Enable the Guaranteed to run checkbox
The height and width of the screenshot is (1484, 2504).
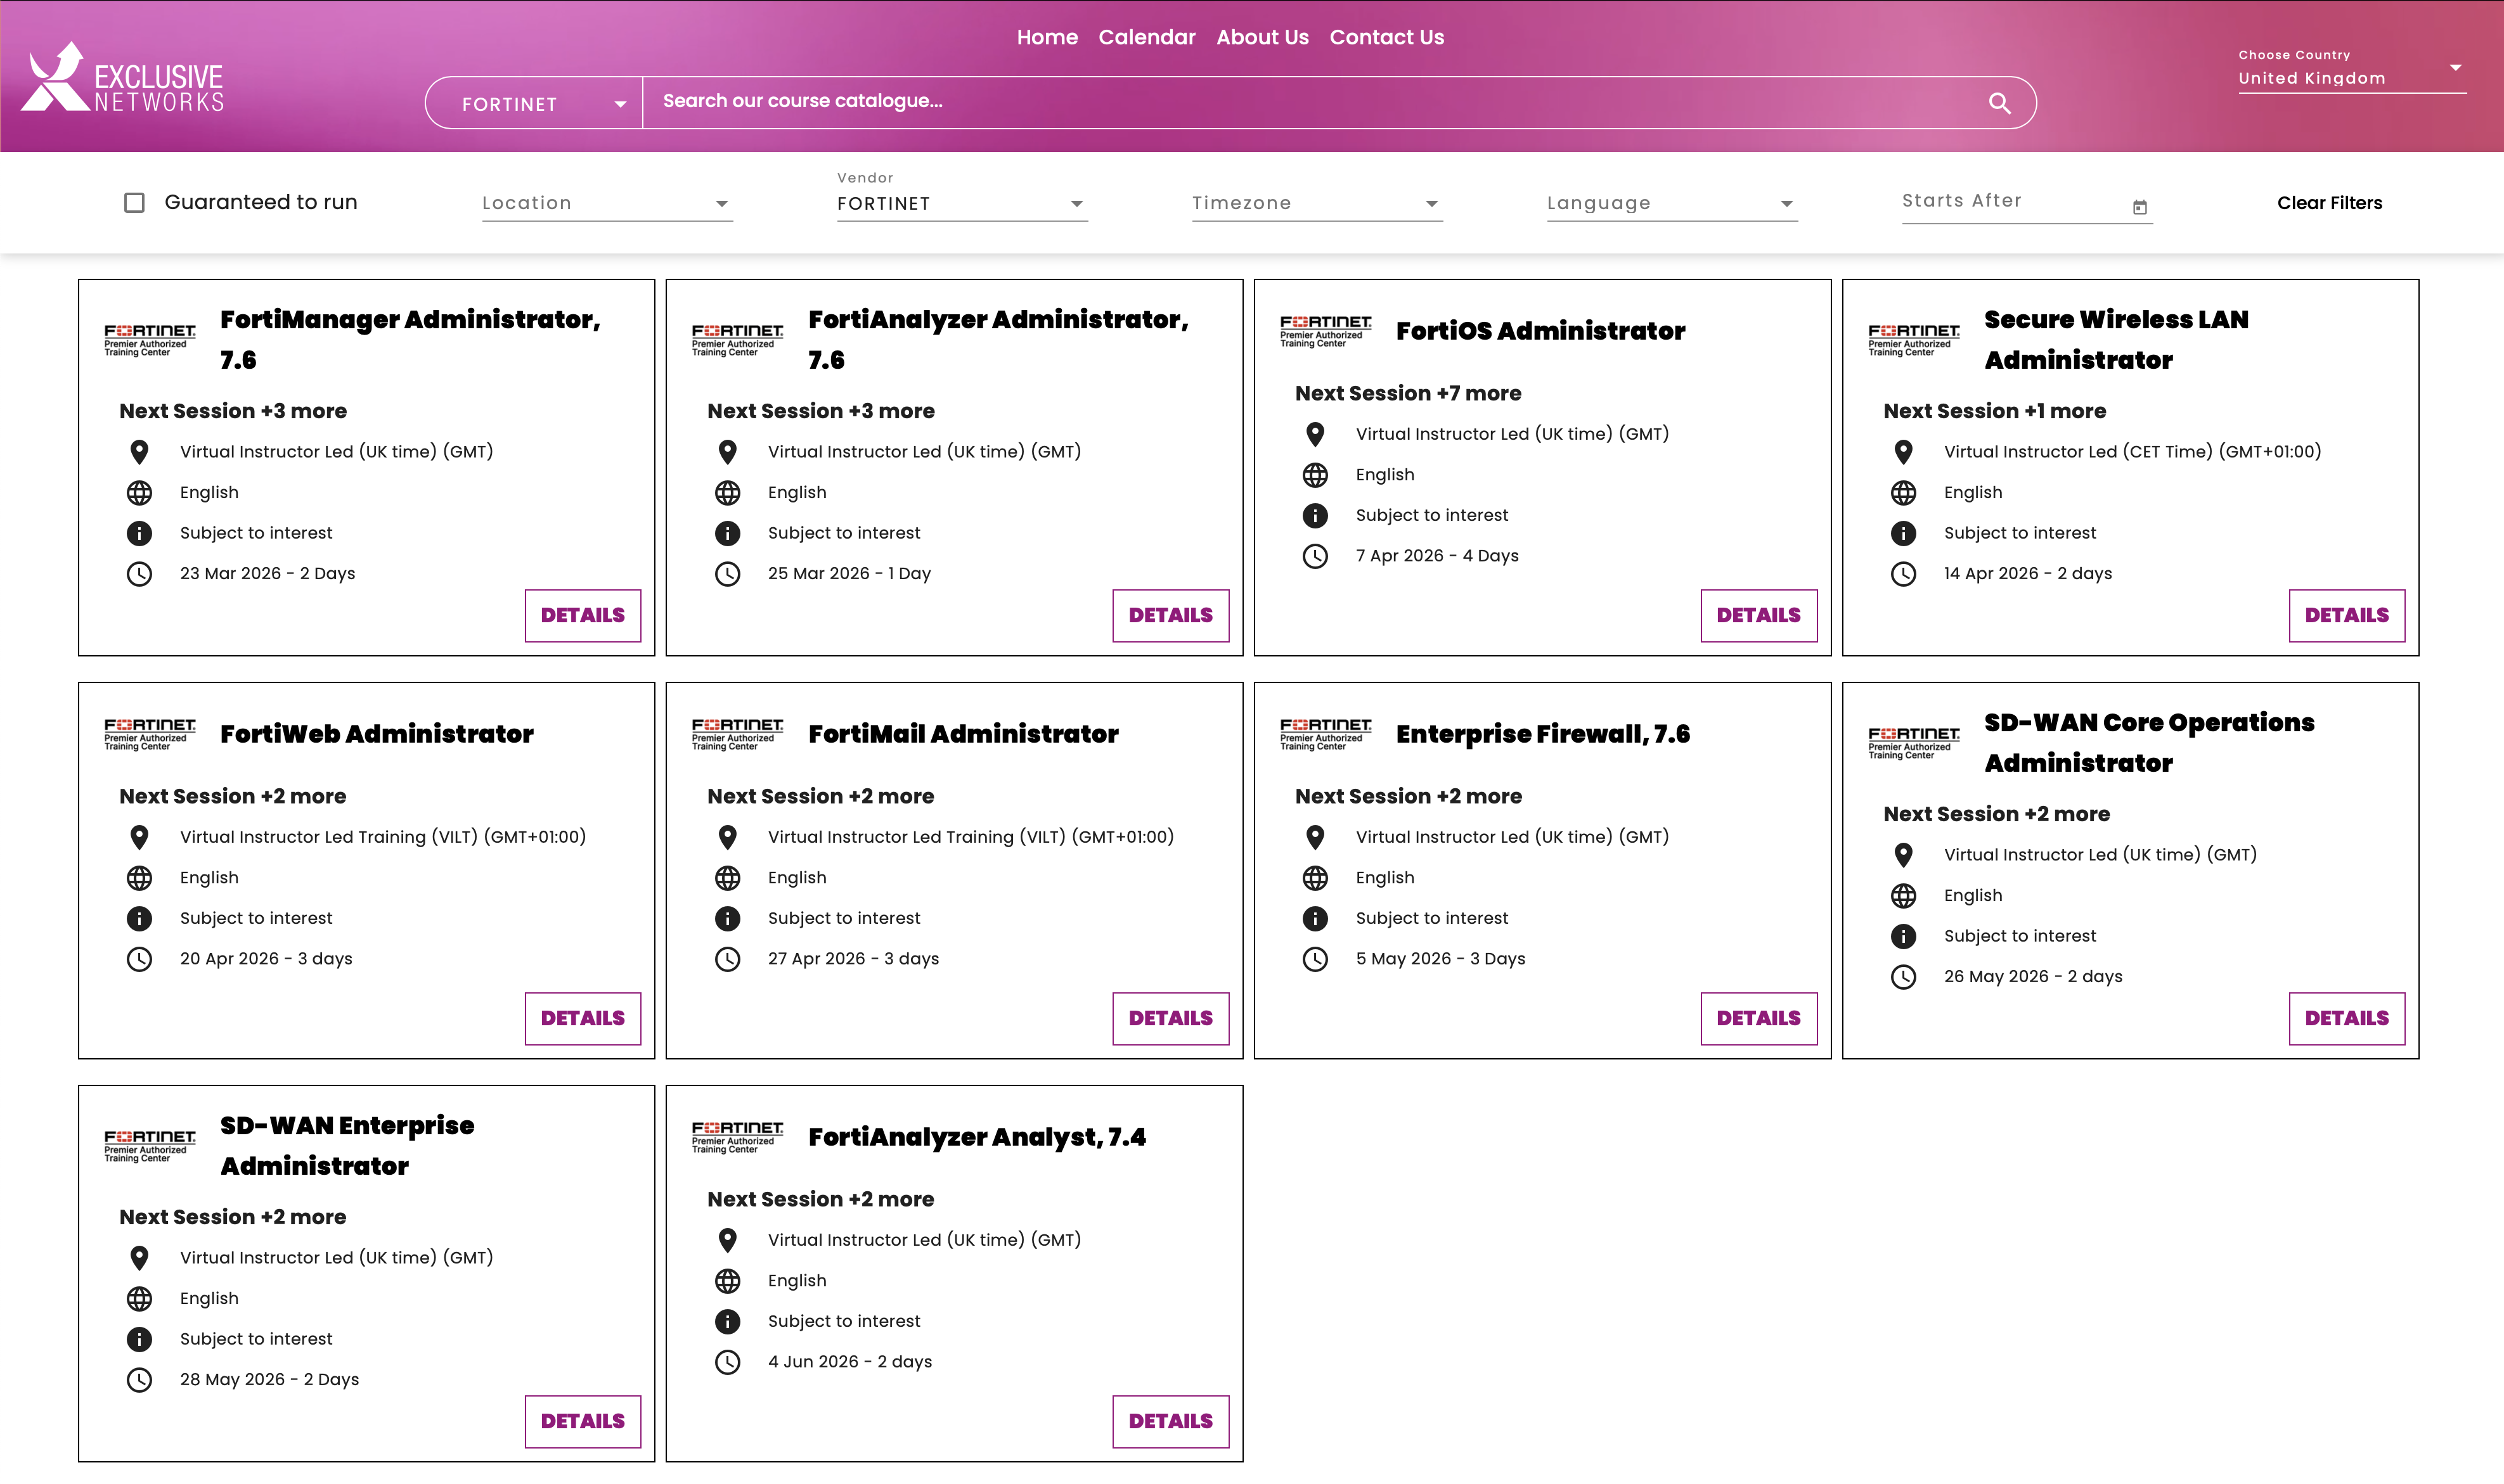tap(134, 203)
